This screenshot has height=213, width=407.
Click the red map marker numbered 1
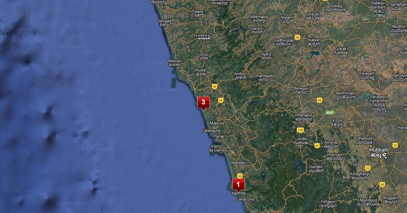(x=238, y=185)
